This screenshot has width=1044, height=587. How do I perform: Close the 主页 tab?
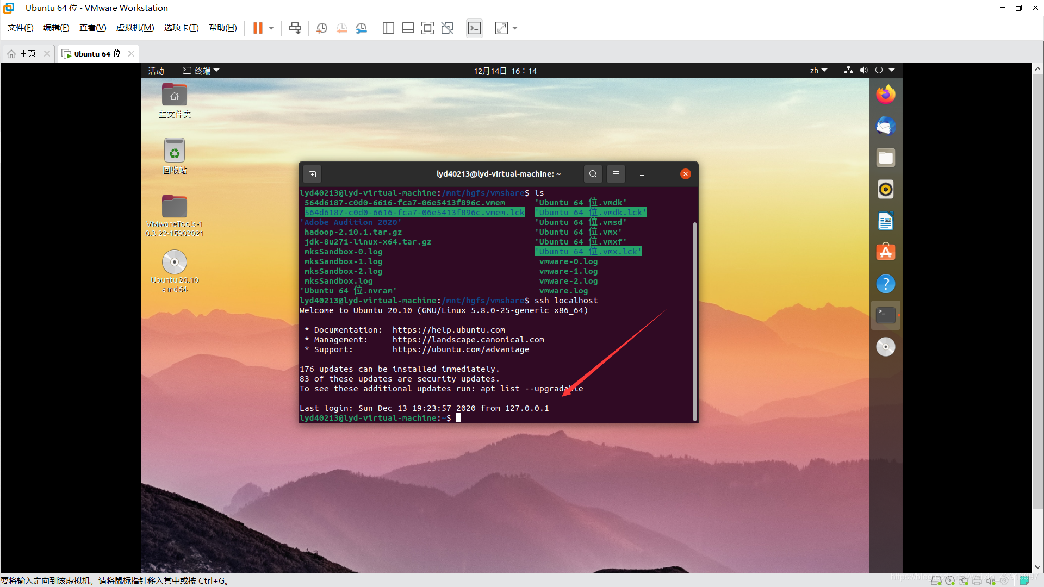(x=47, y=53)
